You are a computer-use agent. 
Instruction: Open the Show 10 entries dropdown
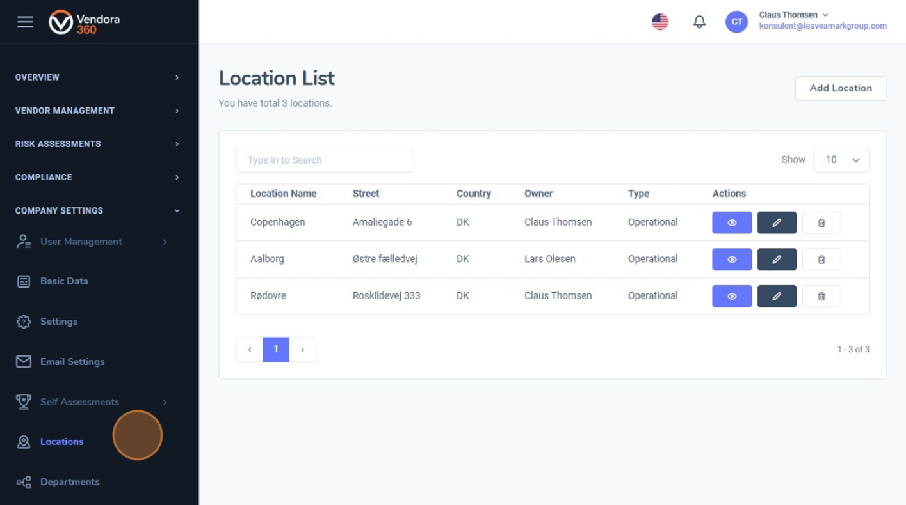coord(841,160)
